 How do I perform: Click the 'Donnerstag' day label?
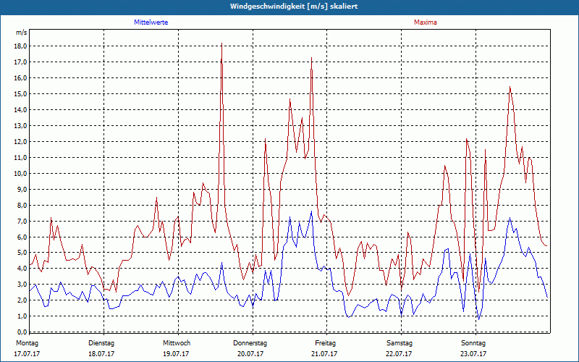pyautogui.click(x=250, y=343)
